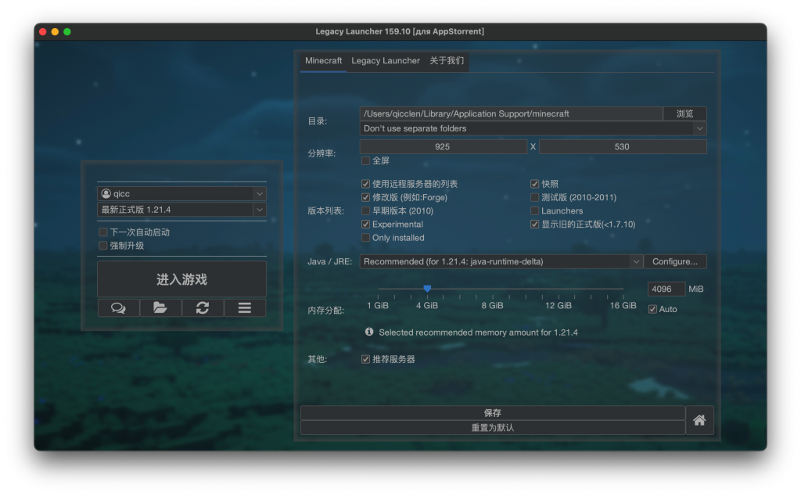This screenshot has height=496, width=801.
Task: Enable the Launchers checkbox
Action: (535, 211)
